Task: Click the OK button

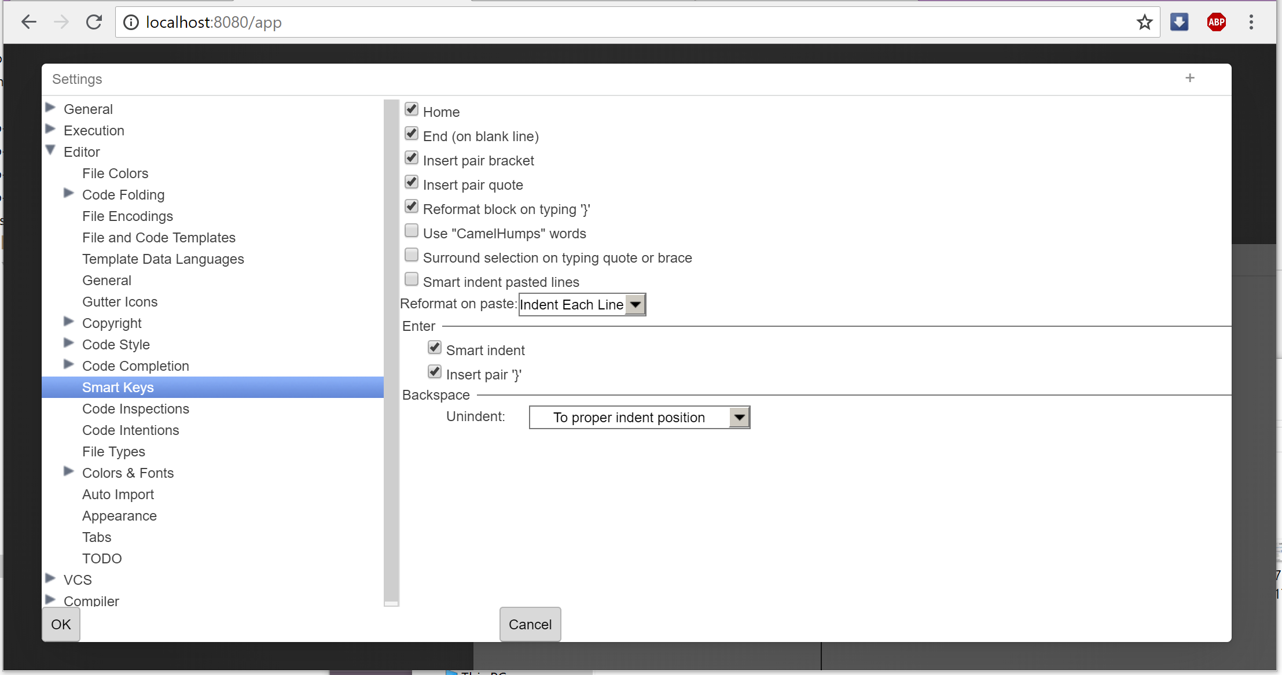Action: [x=60, y=624]
